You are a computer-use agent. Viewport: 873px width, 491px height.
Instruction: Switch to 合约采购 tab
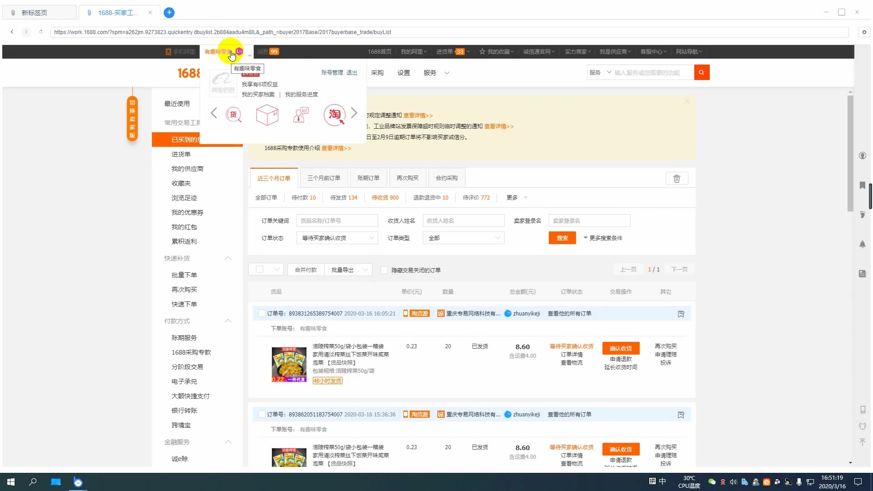[447, 178]
